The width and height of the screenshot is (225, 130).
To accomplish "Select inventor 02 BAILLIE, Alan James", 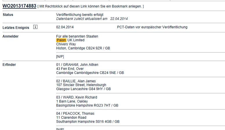I will click(x=76, y=81).
